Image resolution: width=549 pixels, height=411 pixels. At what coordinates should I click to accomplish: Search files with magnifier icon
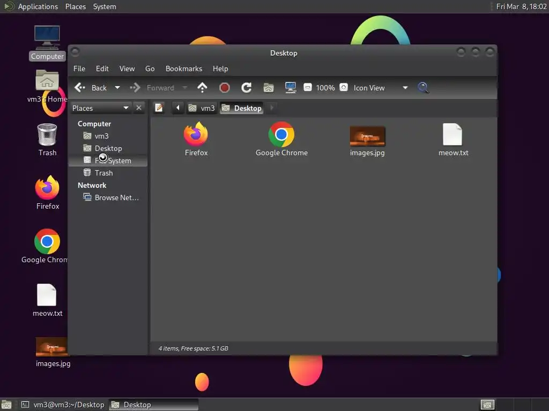click(423, 88)
